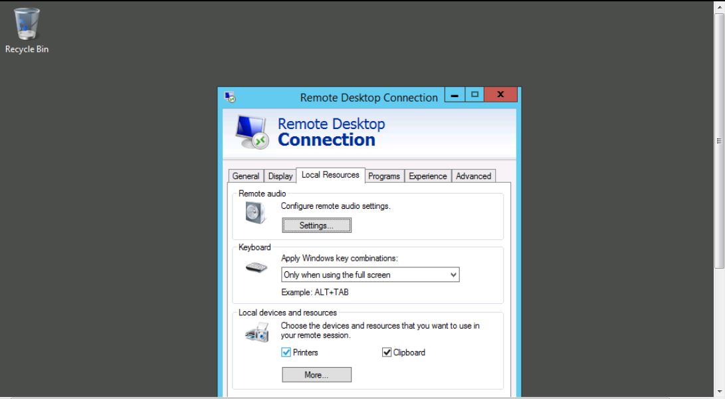Image resolution: width=725 pixels, height=399 pixels.
Task: Minimize the Remote Desktop Connection window
Action: pos(455,95)
